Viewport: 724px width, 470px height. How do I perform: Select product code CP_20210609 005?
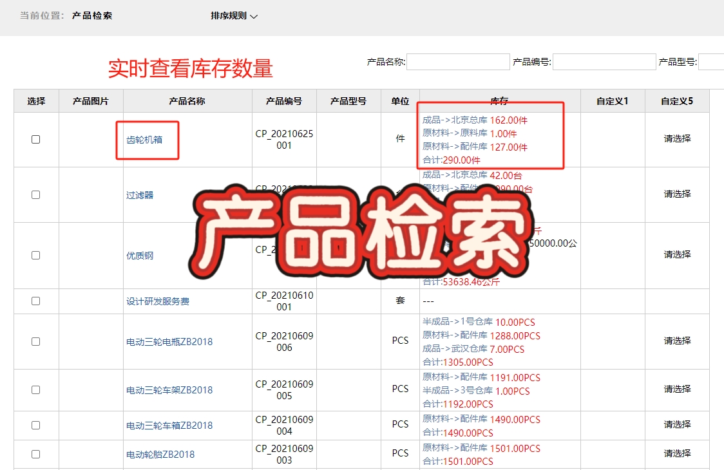[284, 390]
